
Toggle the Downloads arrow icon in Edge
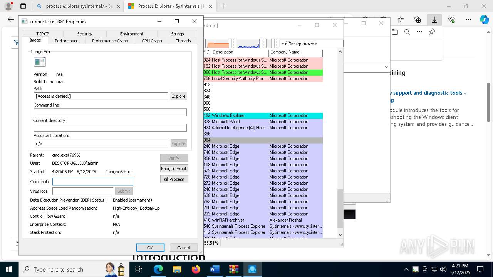pyautogui.click(x=434, y=20)
